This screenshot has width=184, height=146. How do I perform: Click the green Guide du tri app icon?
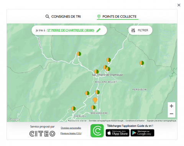point(97,131)
